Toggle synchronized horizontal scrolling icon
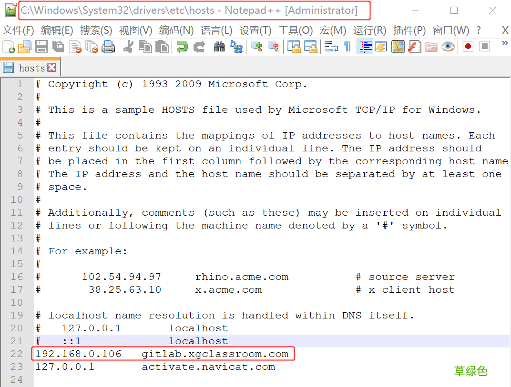The width and height of the screenshot is (511, 387). tap(311, 47)
